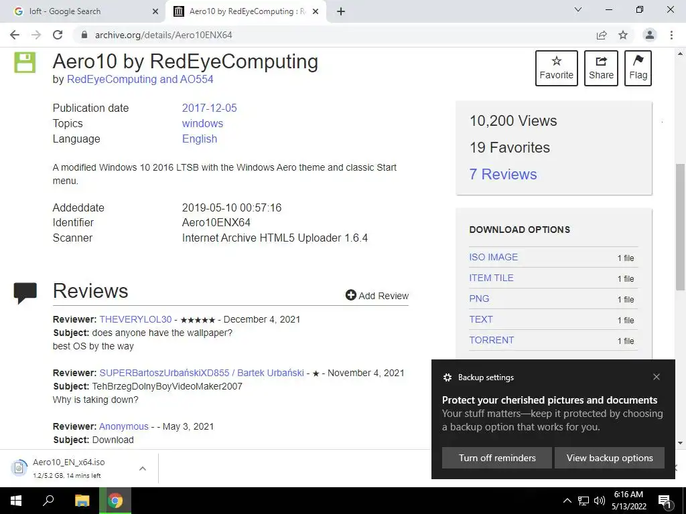
Task: Click the Identifier value Aero10ENX64
Action: pos(216,222)
